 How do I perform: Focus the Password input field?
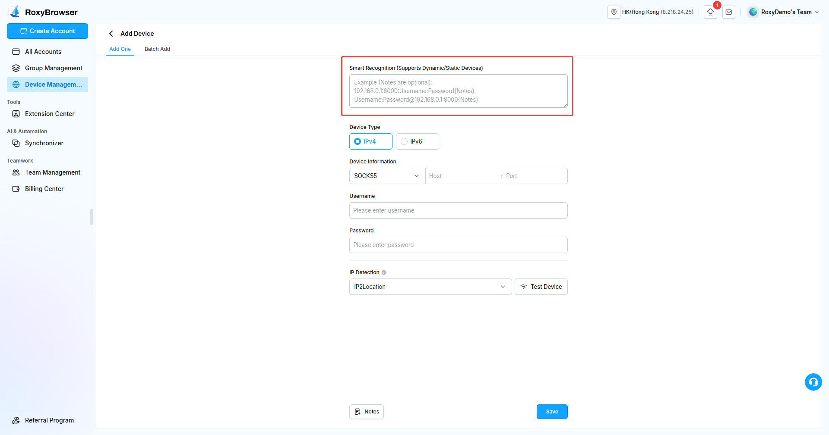(459, 245)
